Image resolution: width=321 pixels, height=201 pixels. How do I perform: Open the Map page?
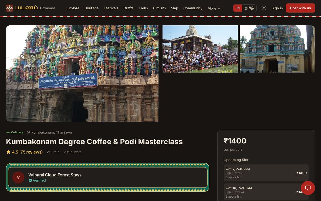(174, 8)
